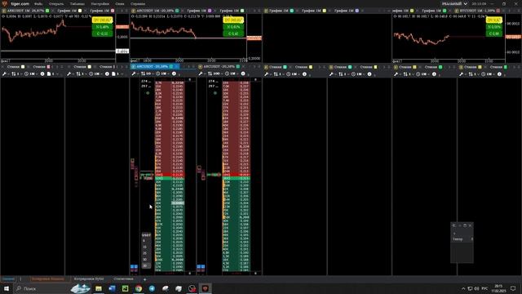Click the document icon in the leftmost order book toolbar

[x=49, y=73]
